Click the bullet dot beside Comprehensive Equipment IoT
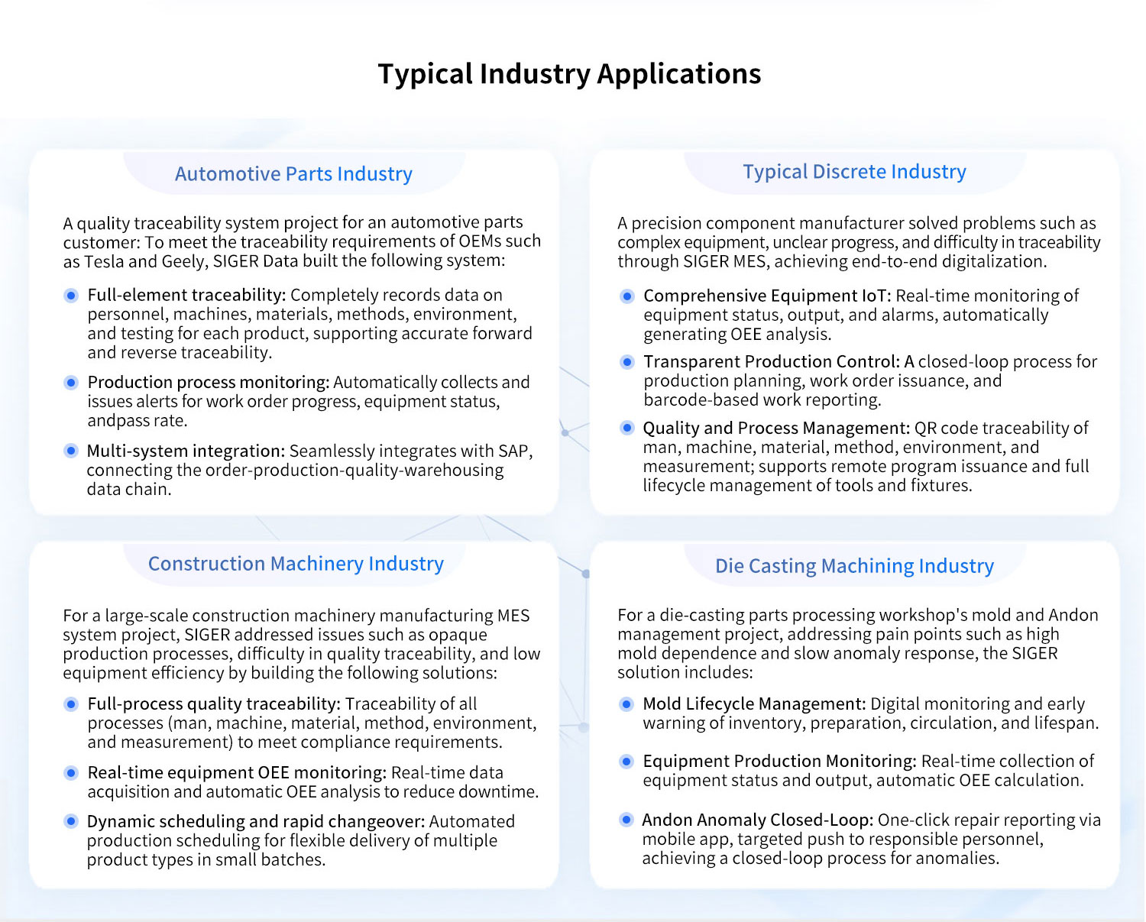Screen dimensions: 1146x922 (x=627, y=296)
